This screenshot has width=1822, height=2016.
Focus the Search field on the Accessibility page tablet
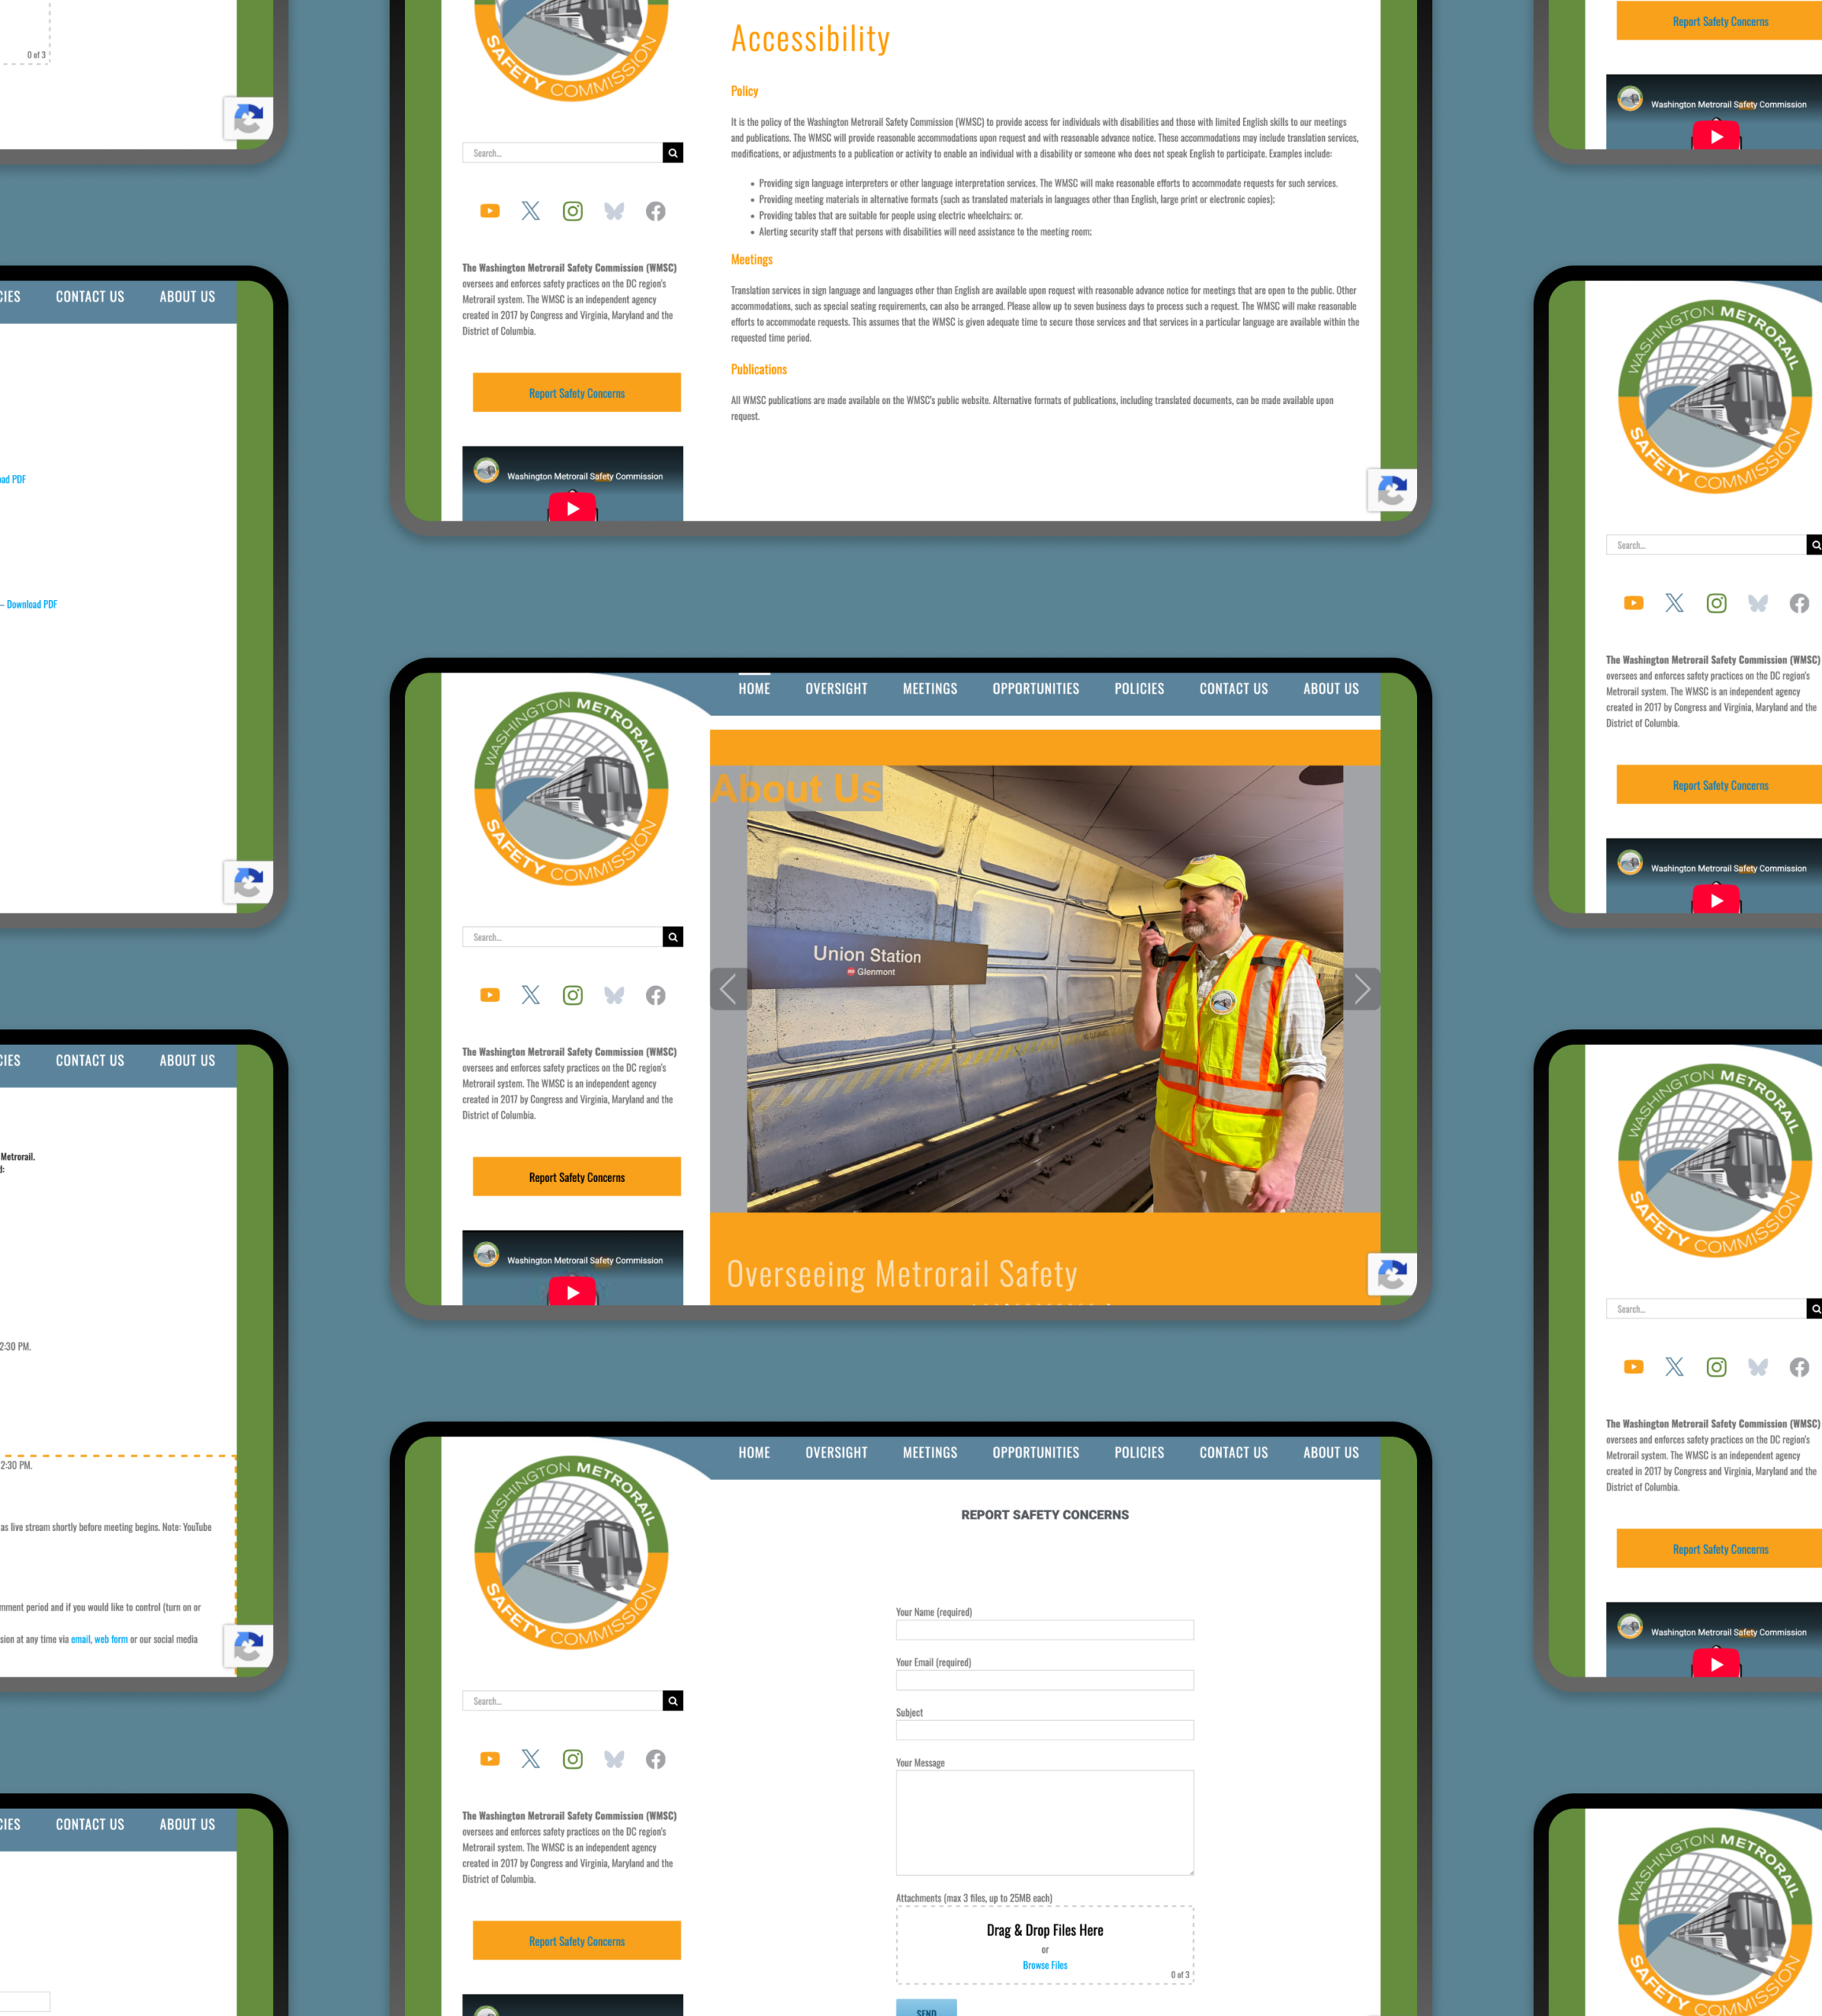pyautogui.click(x=562, y=153)
